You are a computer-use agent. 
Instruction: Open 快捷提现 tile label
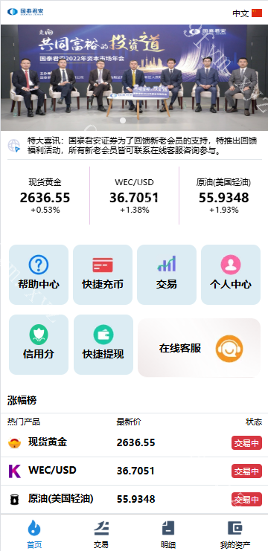[x=103, y=354]
